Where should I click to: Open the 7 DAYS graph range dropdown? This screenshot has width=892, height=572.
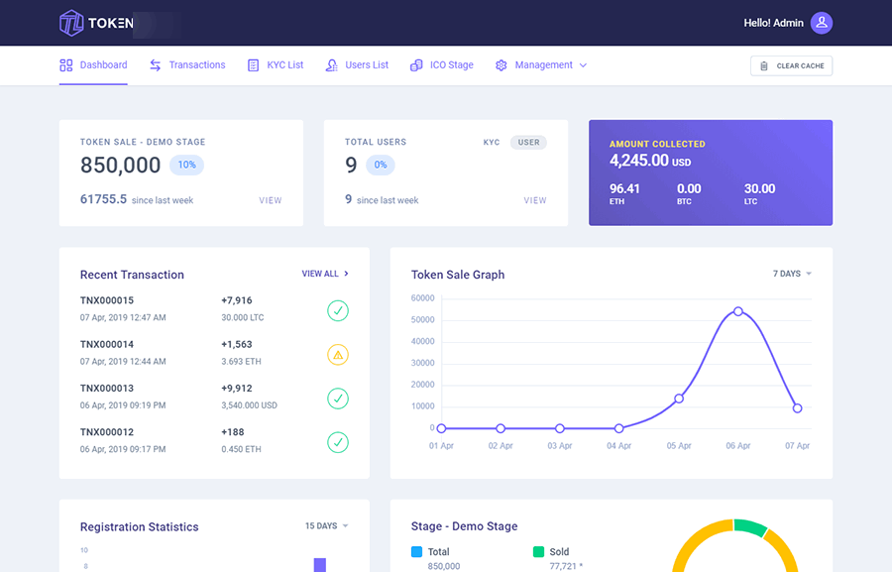(x=792, y=274)
